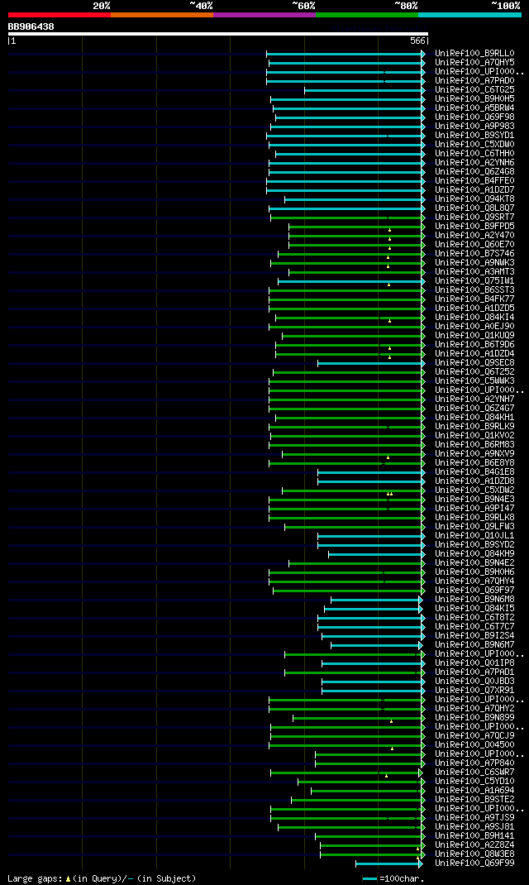Viewport: 529px width, 885px height.
Task: Click label UniRef100_C5XDW2
Action: coord(474,490)
